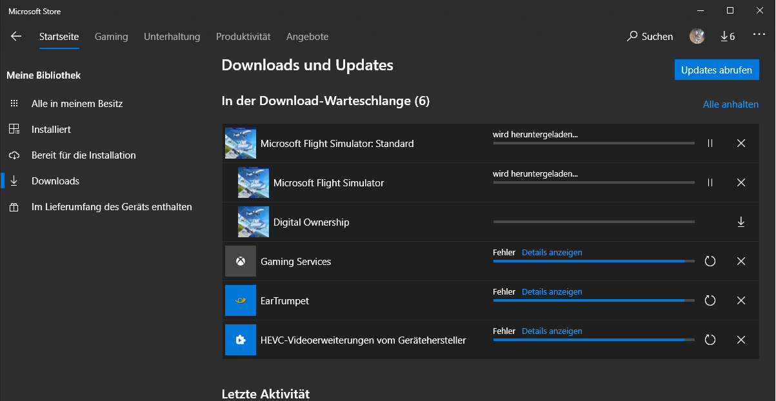Retry Gaming Services download
Viewport: 776px width, 401px height.
[710, 261]
